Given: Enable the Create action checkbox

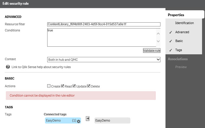Looking at the screenshot, I should [x=49, y=86].
